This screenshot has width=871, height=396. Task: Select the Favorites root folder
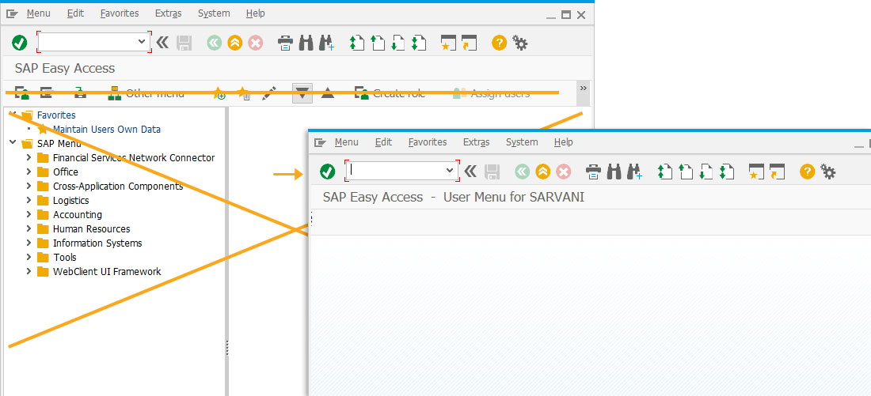click(x=56, y=115)
